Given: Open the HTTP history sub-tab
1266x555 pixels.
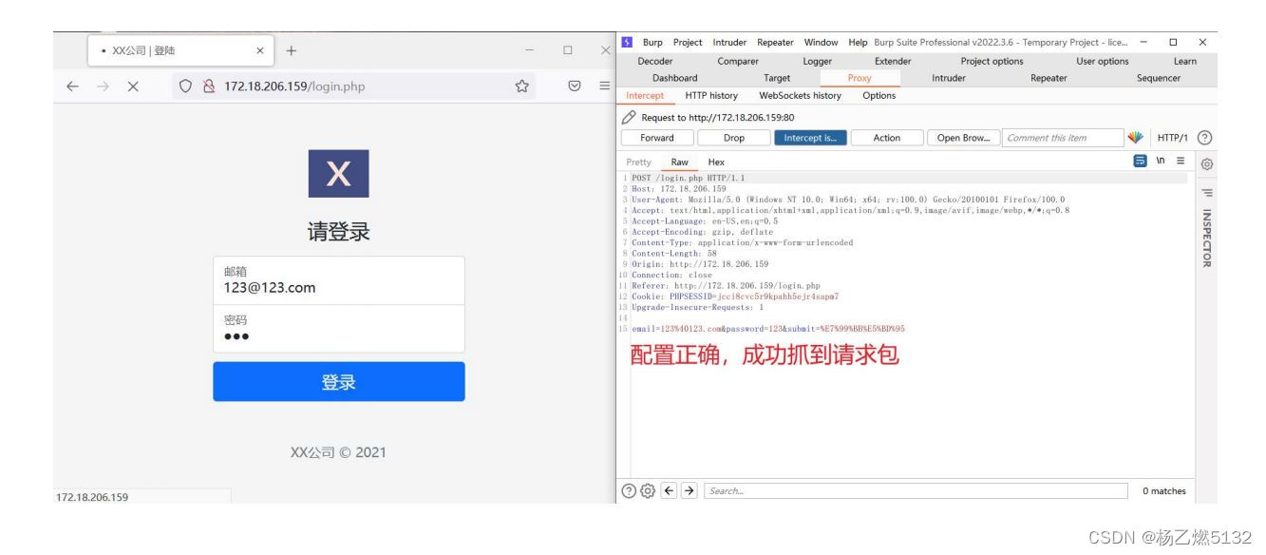Looking at the screenshot, I should click(710, 95).
